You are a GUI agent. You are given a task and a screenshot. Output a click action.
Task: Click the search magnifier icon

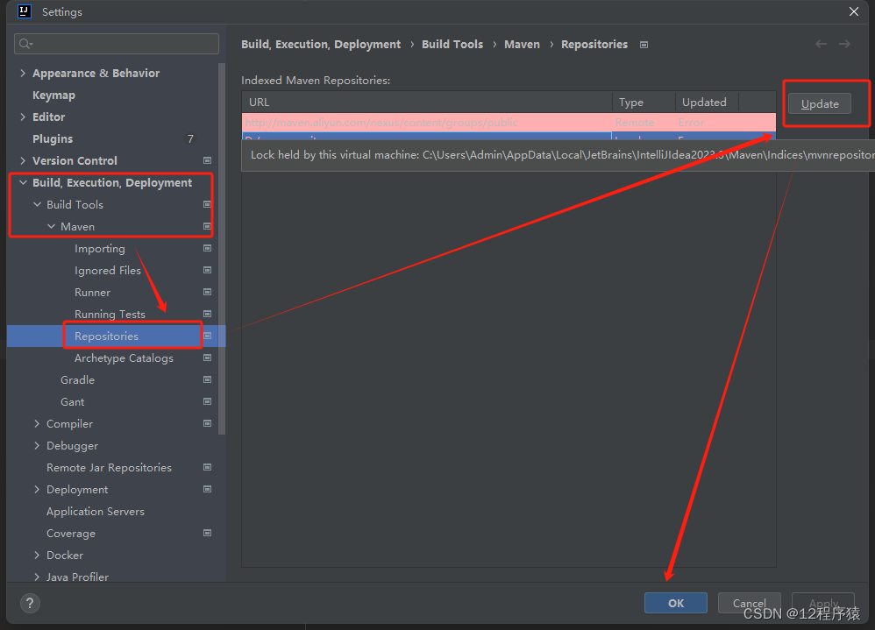pyautogui.click(x=25, y=44)
